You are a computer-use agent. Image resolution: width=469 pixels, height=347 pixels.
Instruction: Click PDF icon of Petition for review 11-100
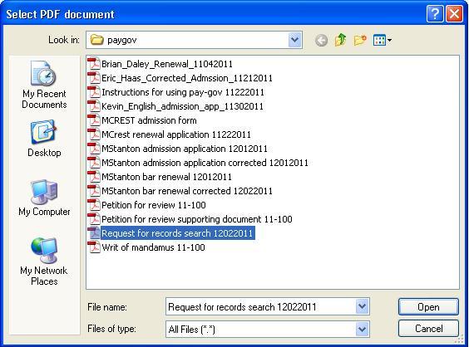coord(94,204)
